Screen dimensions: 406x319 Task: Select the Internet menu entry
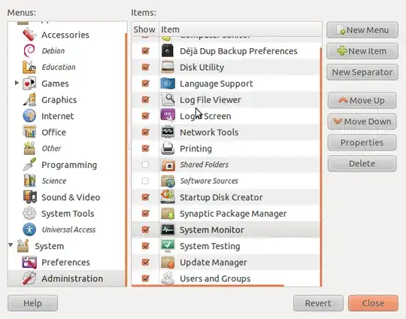pyautogui.click(x=57, y=116)
